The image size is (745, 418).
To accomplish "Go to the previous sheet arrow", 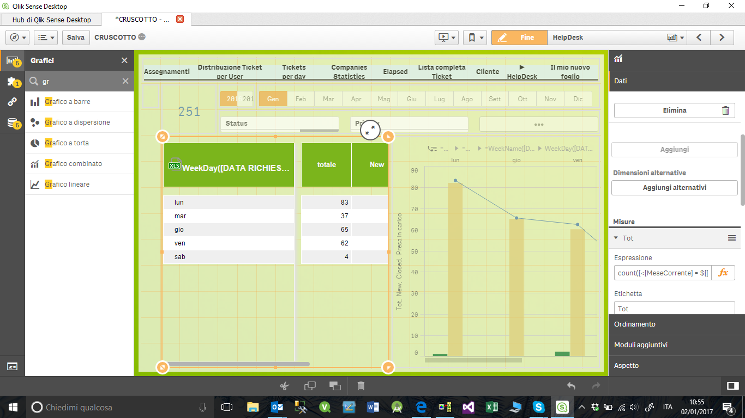I will tap(699, 38).
